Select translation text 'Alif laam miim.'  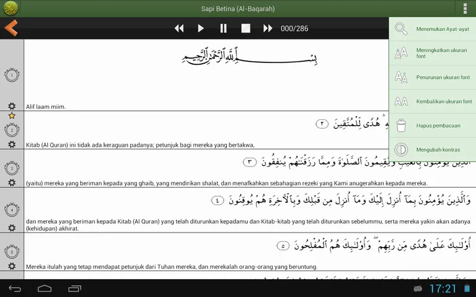pos(46,106)
